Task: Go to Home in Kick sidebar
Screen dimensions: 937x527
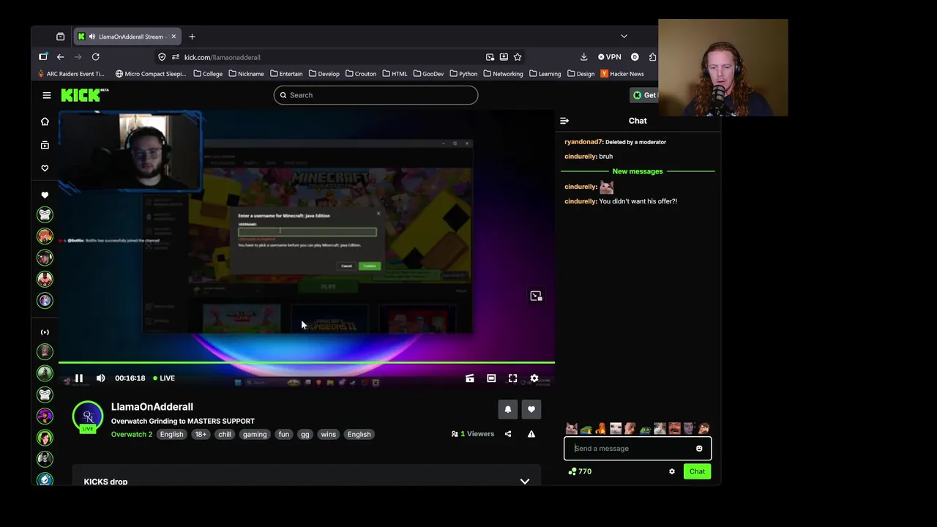Action: (x=45, y=122)
